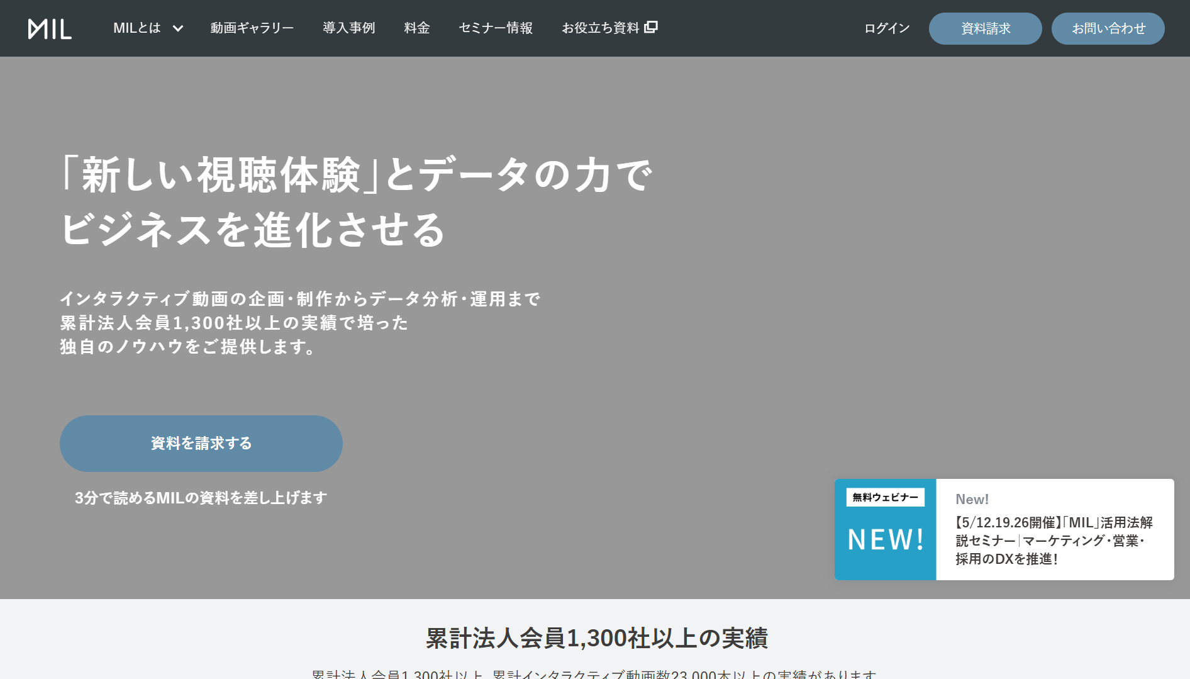Expand the MILとは dropdown chevron
Image resolution: width=1190 pixels, height=679 pixels.
[178, 28]
